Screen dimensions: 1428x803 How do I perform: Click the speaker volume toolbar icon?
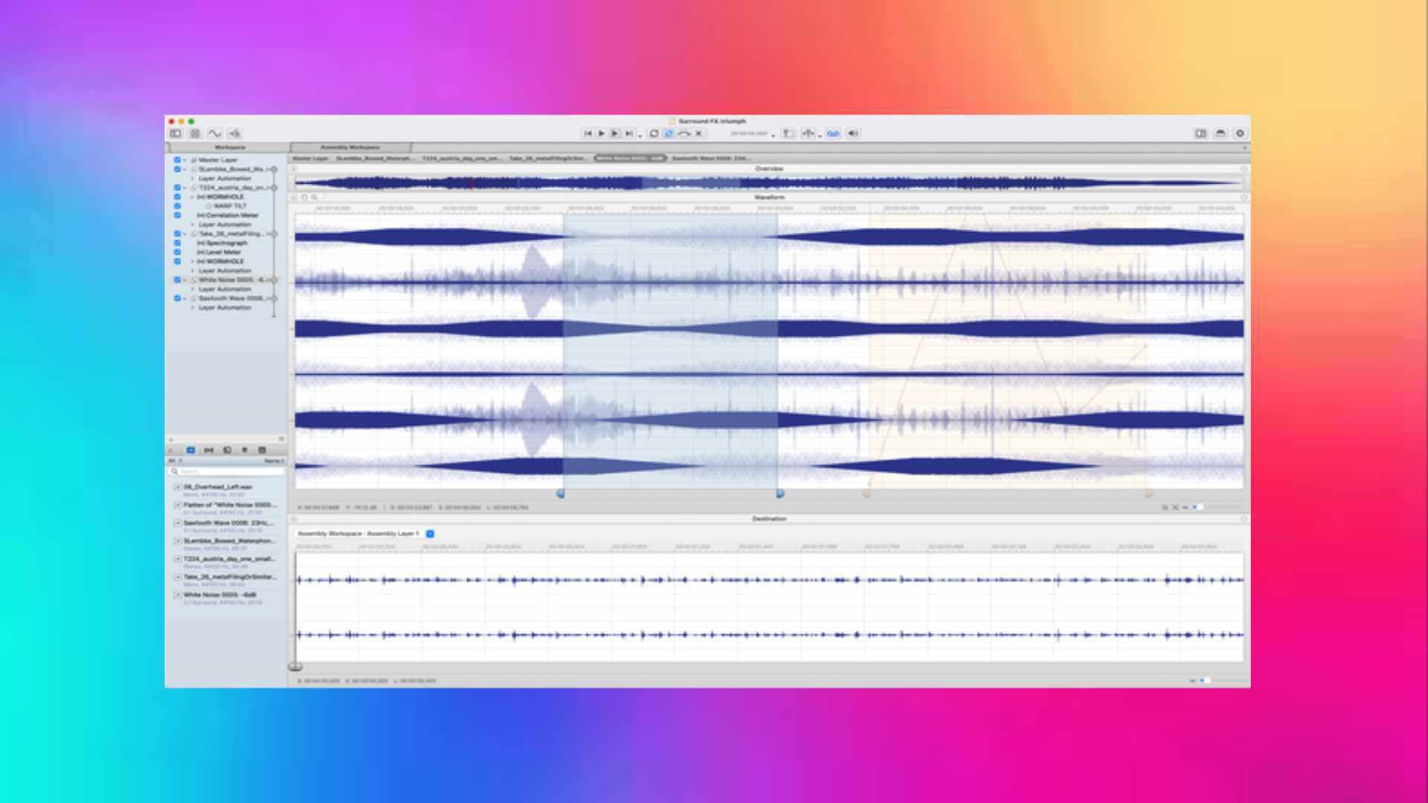click(x=853, y=134)
